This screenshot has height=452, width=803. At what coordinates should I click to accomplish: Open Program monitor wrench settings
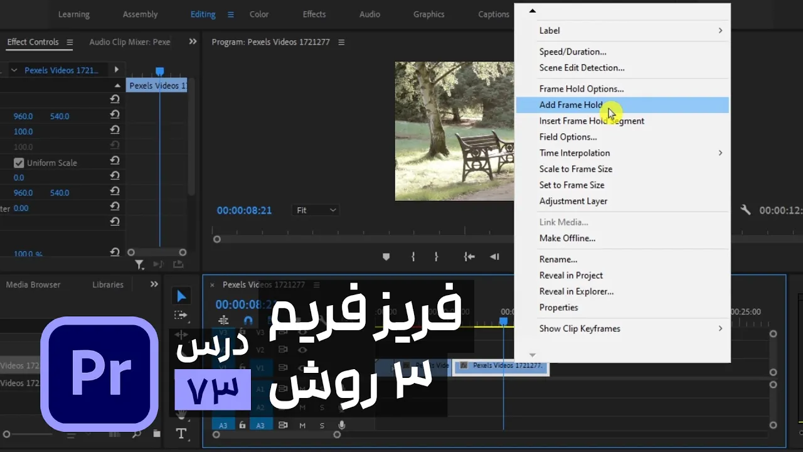(745, 210)
